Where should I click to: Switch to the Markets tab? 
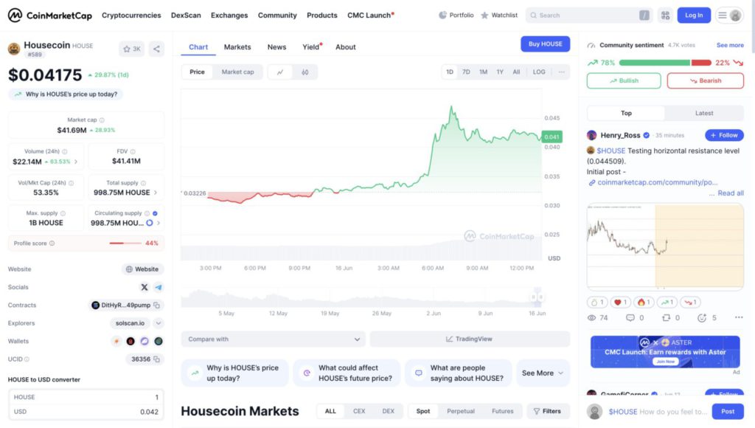(x=237, y=46)
